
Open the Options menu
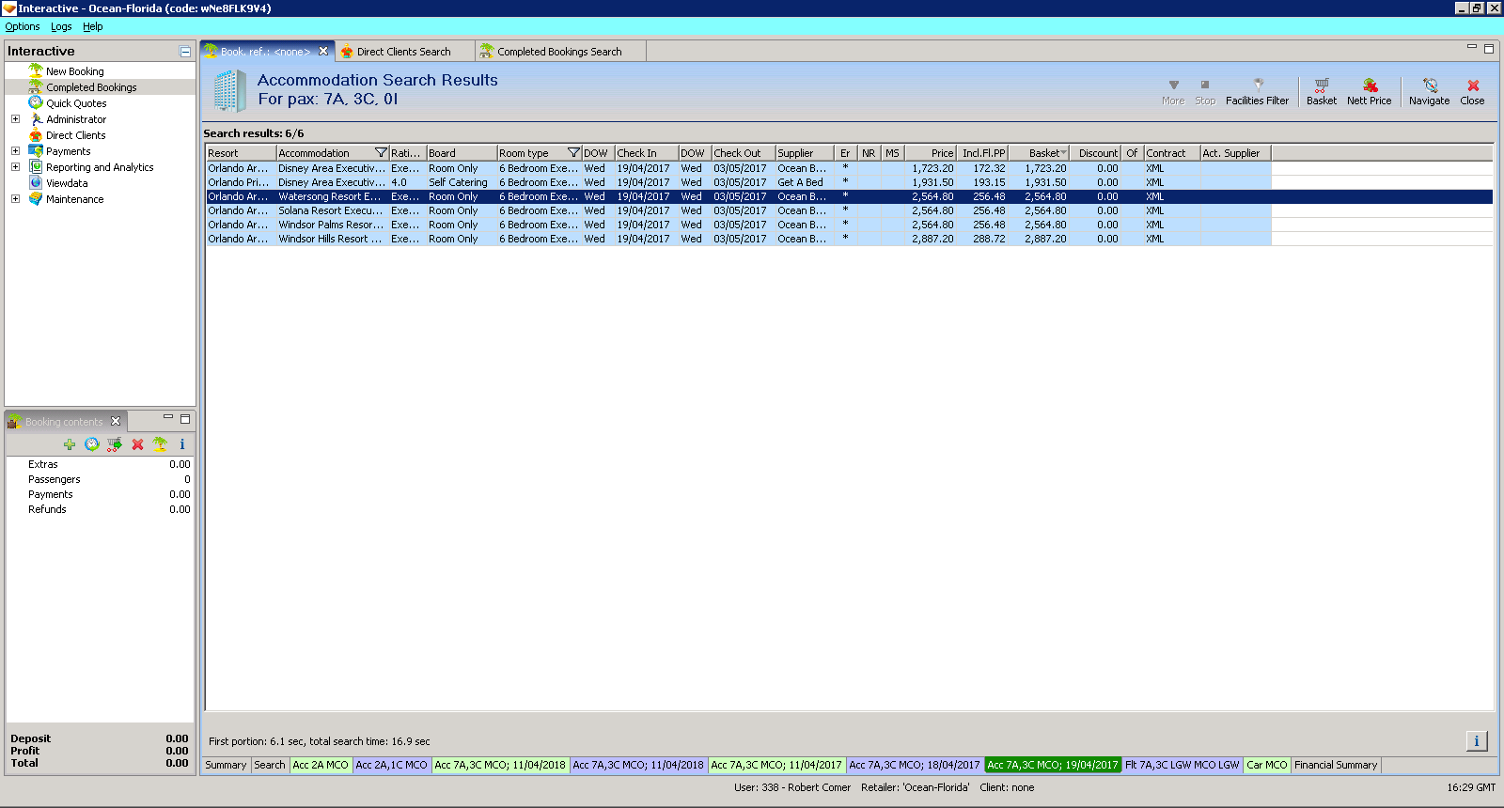[23, 26]
